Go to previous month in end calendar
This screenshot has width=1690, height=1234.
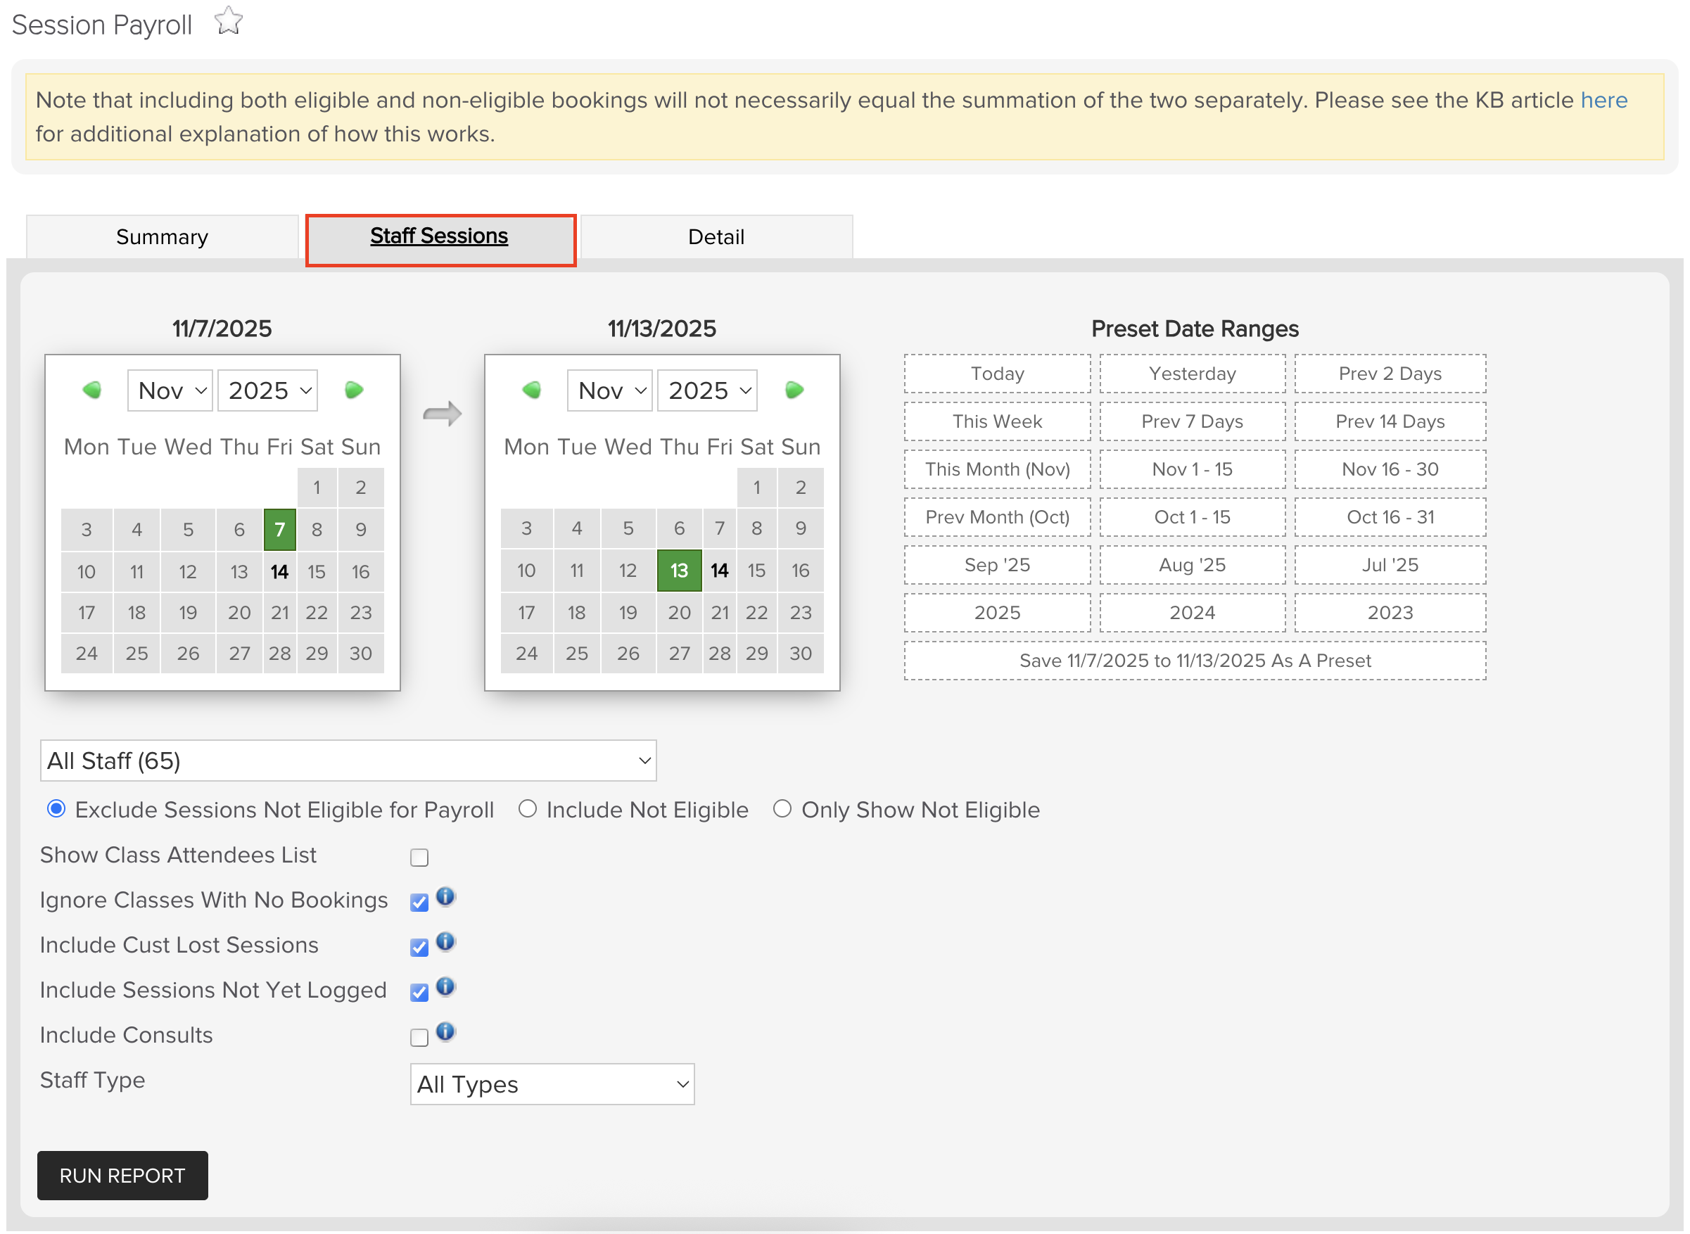[x=532, y=390]
